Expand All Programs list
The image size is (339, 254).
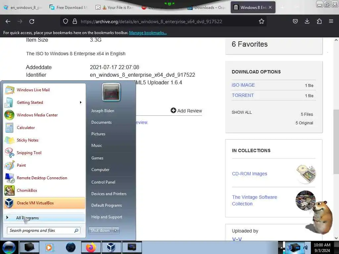(x=44, y=218)
